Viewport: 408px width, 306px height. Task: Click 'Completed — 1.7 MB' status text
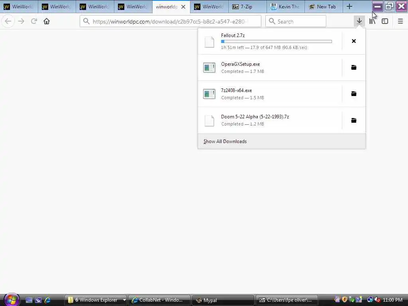(243, 71)
